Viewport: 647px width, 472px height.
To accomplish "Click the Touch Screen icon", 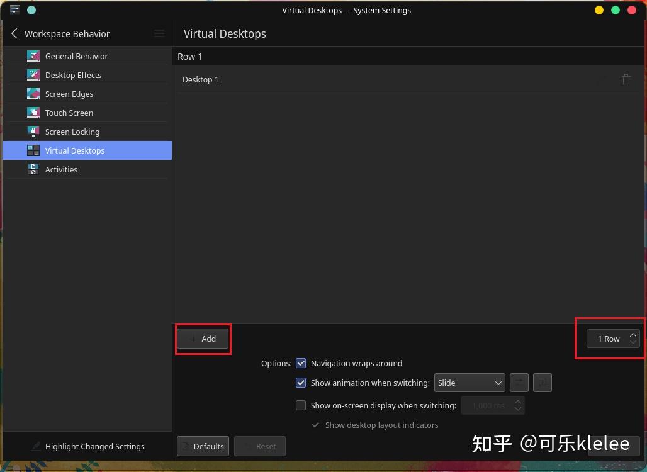I will [x=33, y=113].
